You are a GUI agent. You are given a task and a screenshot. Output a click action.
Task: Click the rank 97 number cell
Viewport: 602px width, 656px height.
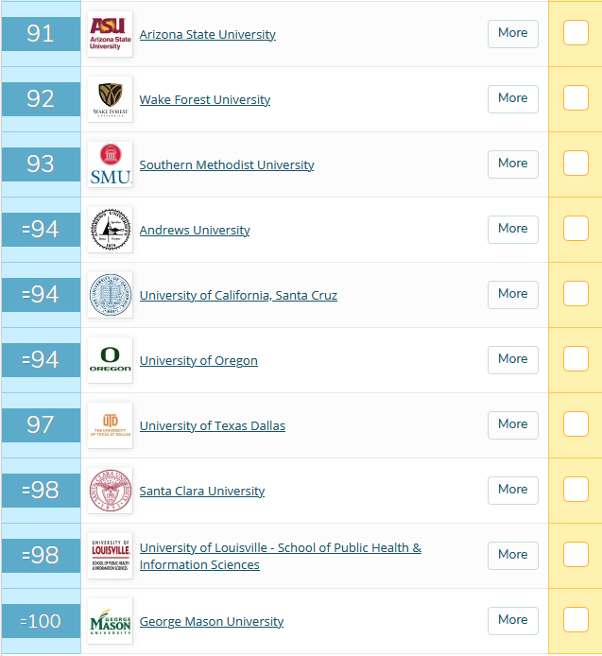[41, 424]
